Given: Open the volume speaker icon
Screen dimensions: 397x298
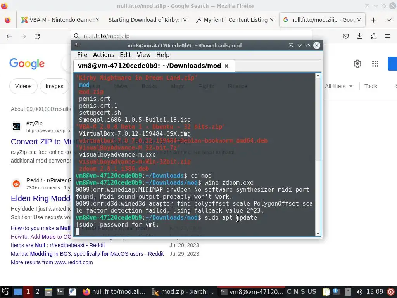Looking at the screenshot, I should coord(359,292).
